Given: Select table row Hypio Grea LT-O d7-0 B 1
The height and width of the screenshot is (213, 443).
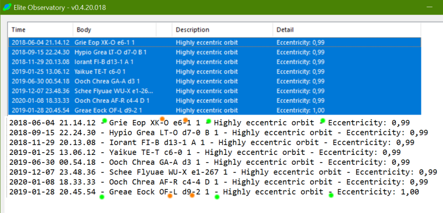Looking at the screenshot, I should (x=215, y=53).
